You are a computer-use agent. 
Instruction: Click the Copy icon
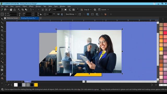coord(23,10)
